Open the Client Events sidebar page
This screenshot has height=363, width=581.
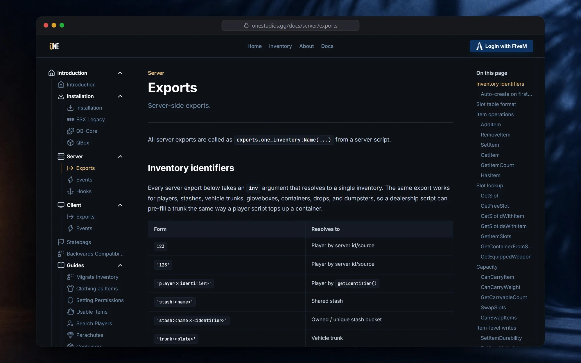click(84, 228)
